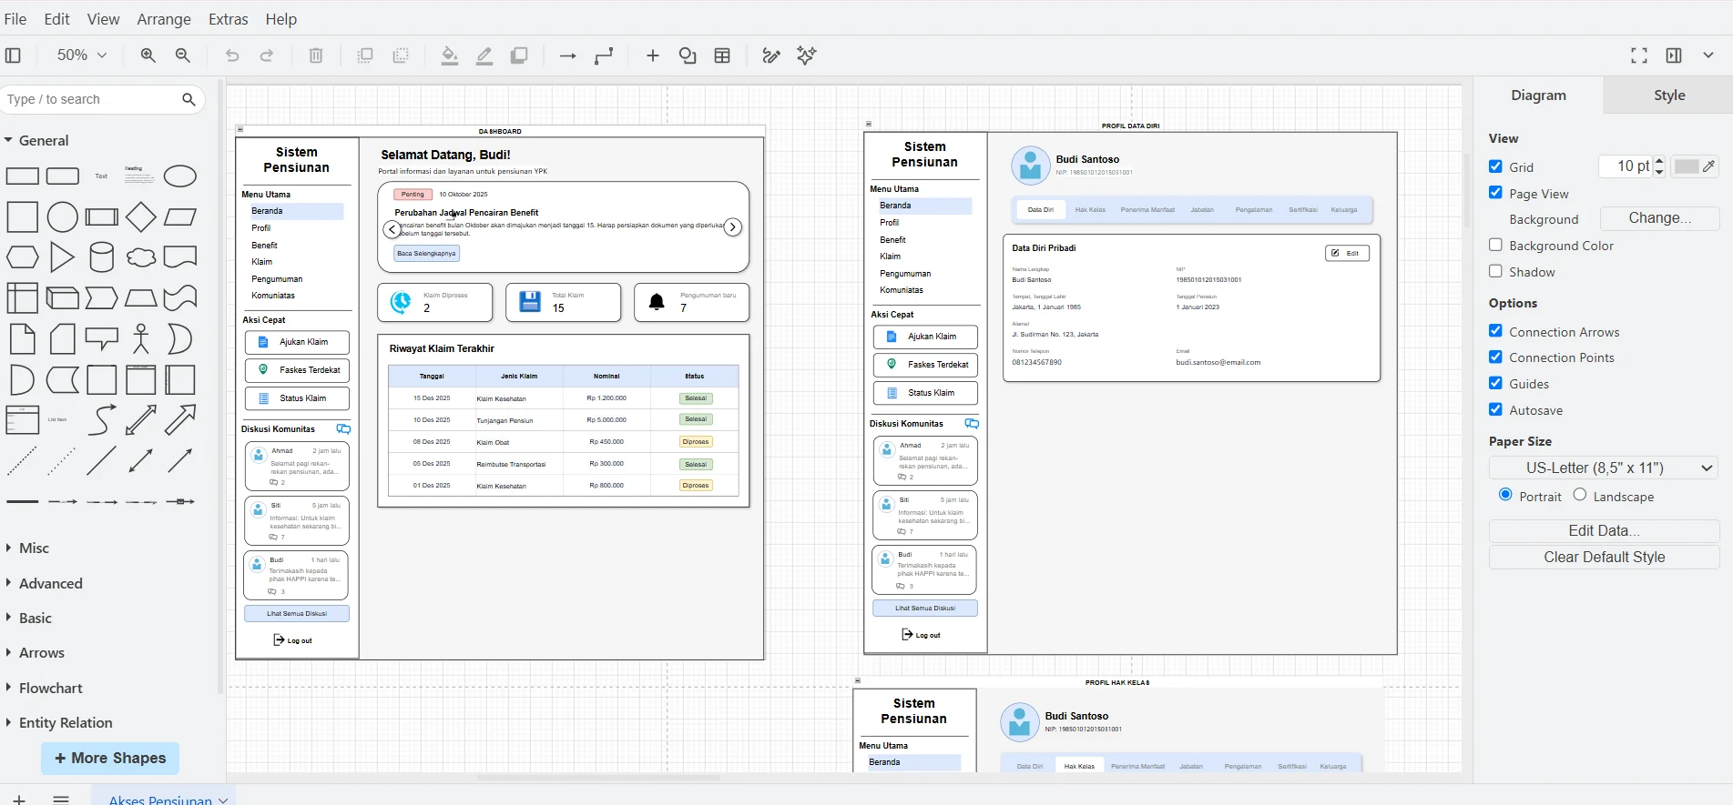Click the Insert Table icon
This screenshot has height=805, width=1733.
(722, 55)
